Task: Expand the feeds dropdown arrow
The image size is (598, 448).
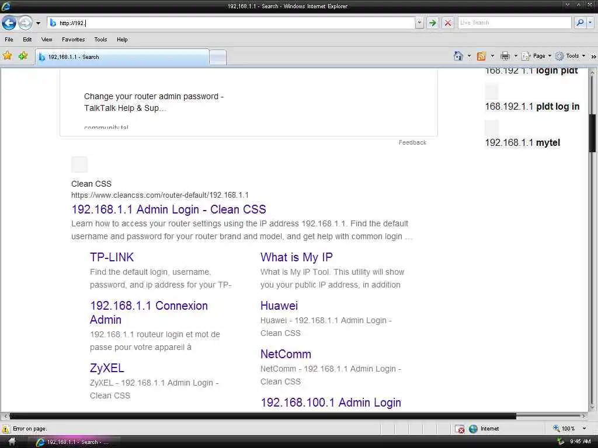Action: pyautogui.click(x=492, y=56)
